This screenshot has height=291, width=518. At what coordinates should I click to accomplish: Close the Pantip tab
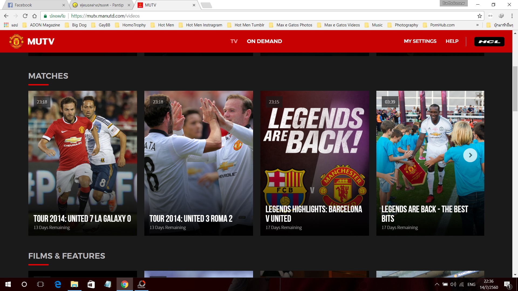coord(129,5)
